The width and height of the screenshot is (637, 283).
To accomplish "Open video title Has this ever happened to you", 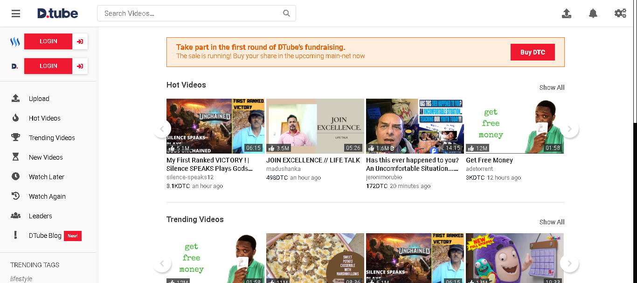I will coord(413,164).
